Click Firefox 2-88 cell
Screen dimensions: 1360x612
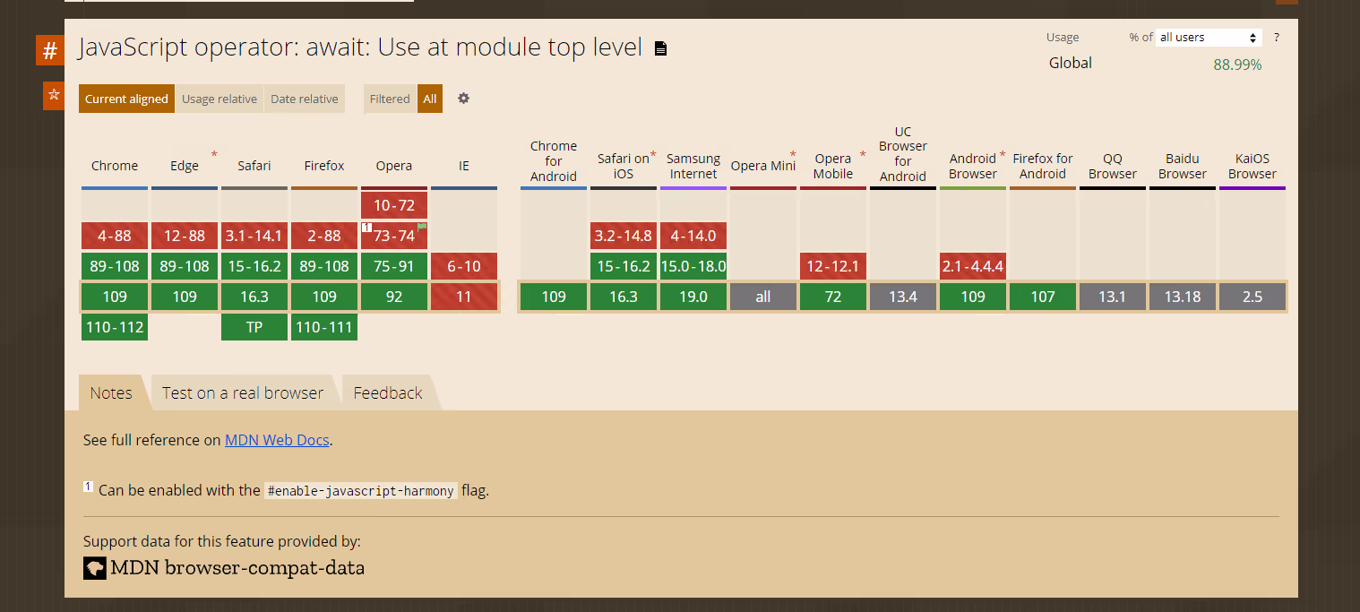[324, 236]
